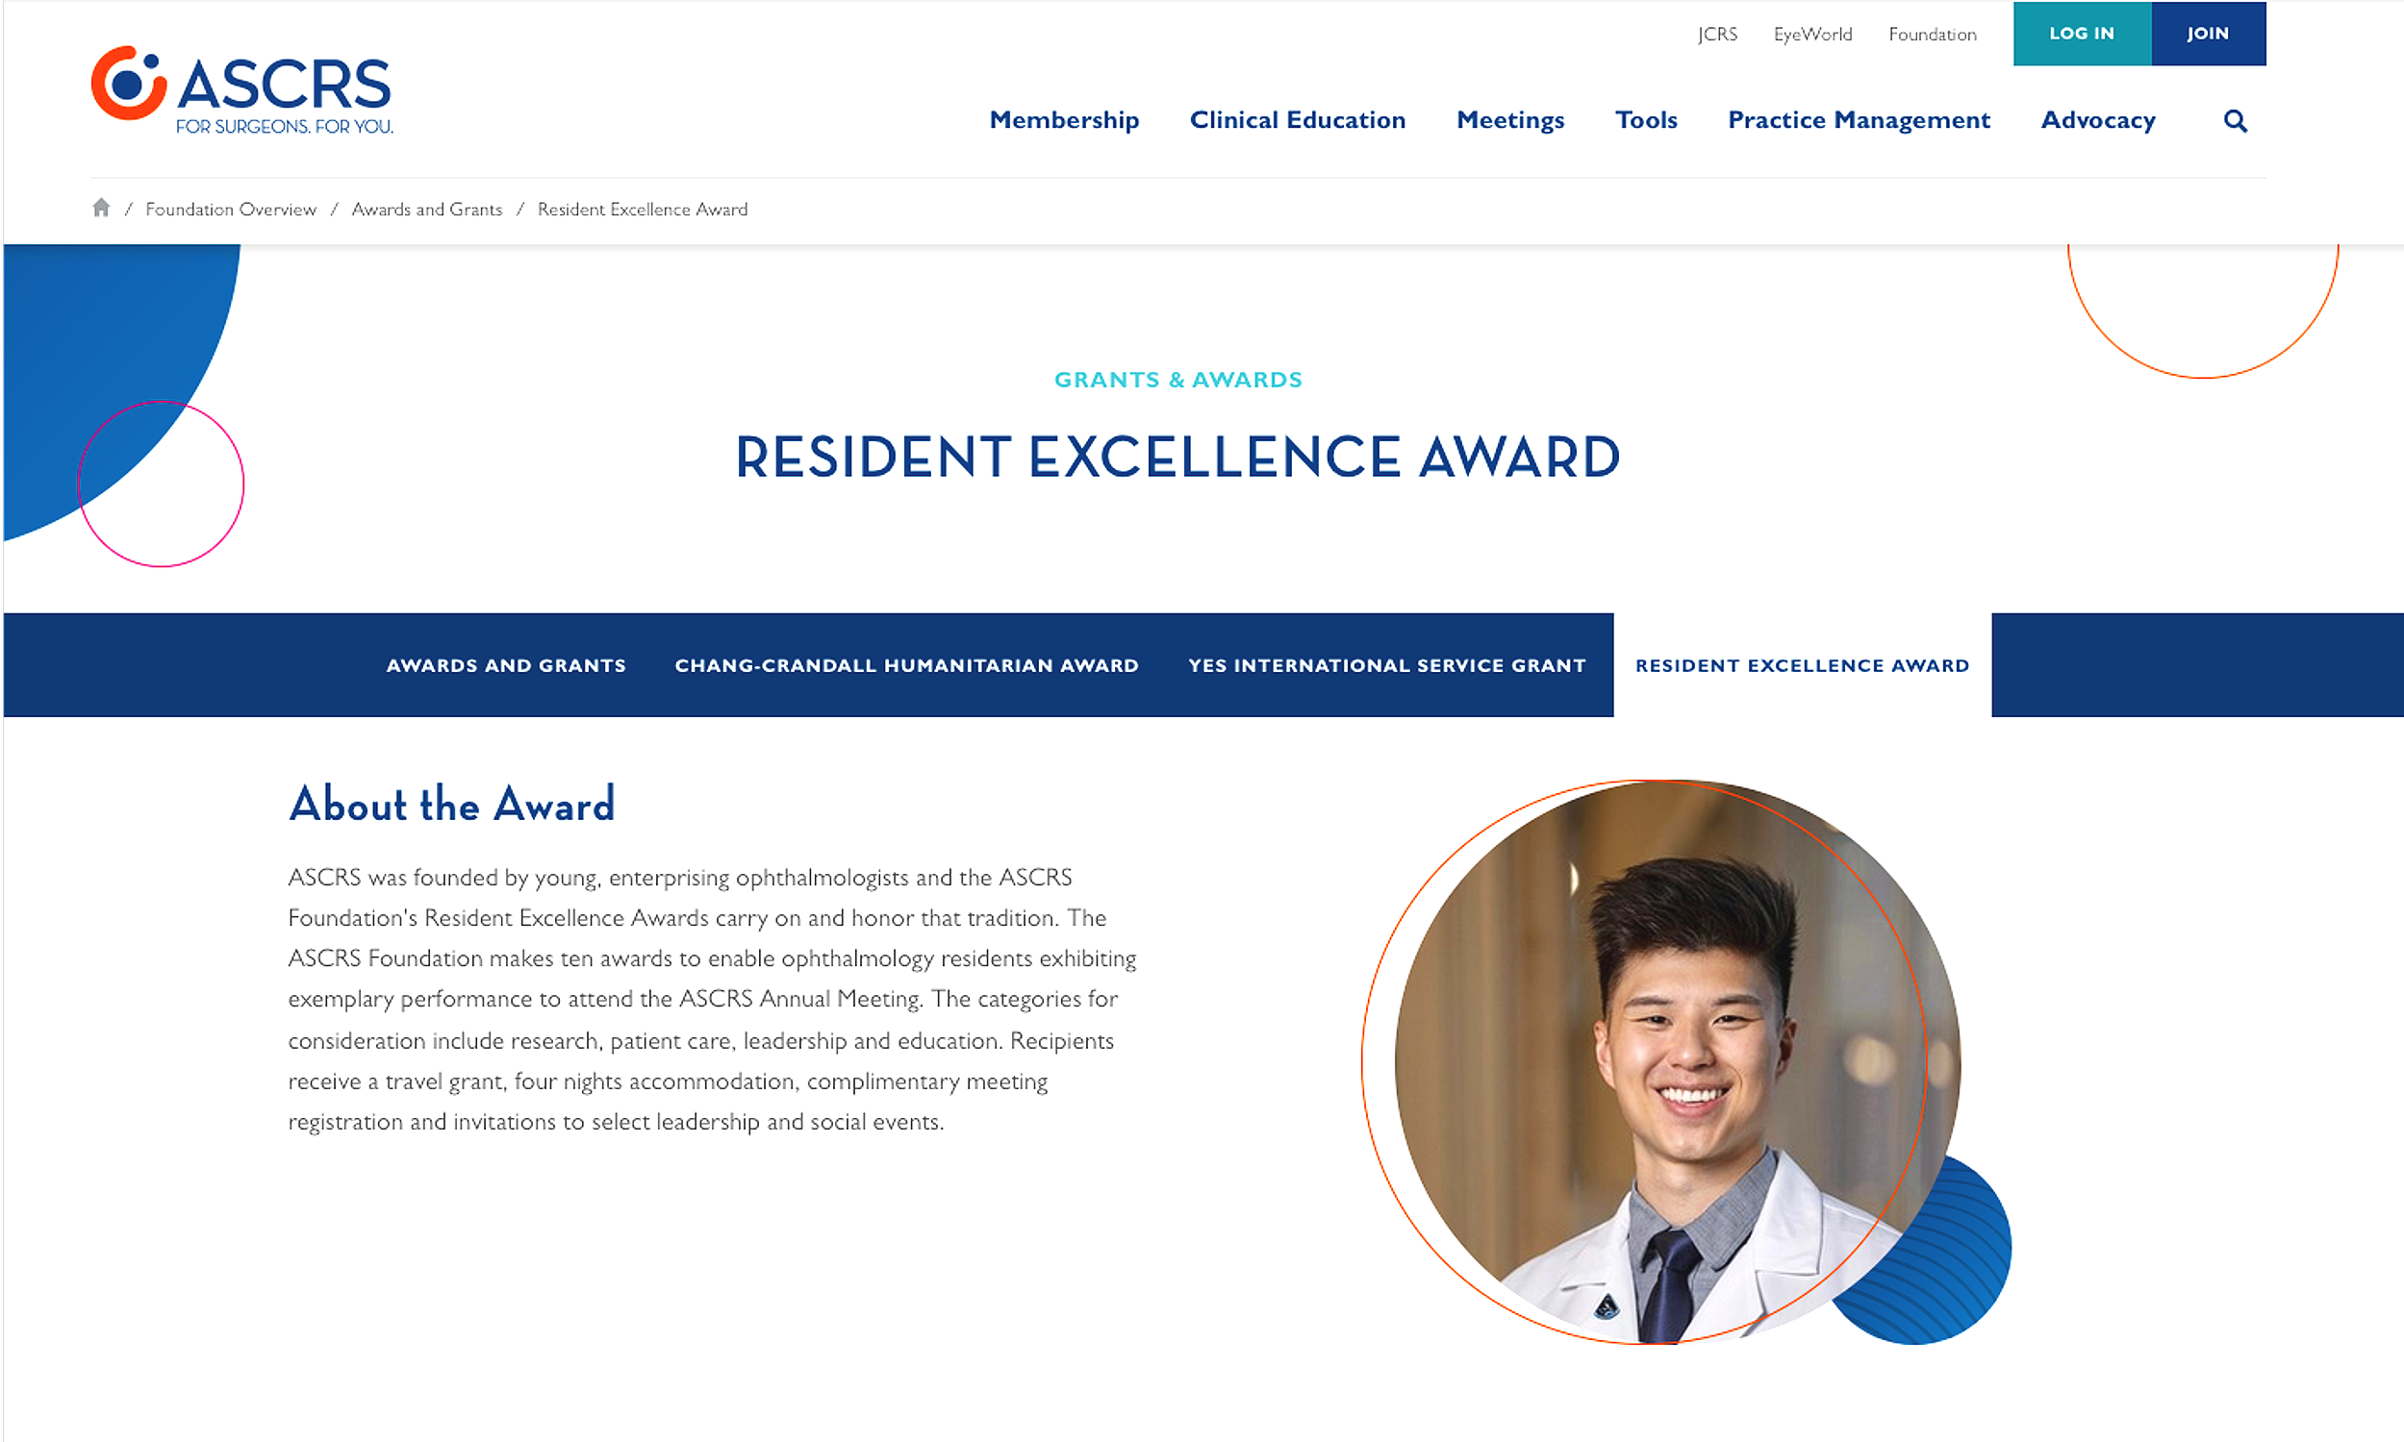
Task: Open the Clinical Education menu
Action: [x=1297, y=120]
